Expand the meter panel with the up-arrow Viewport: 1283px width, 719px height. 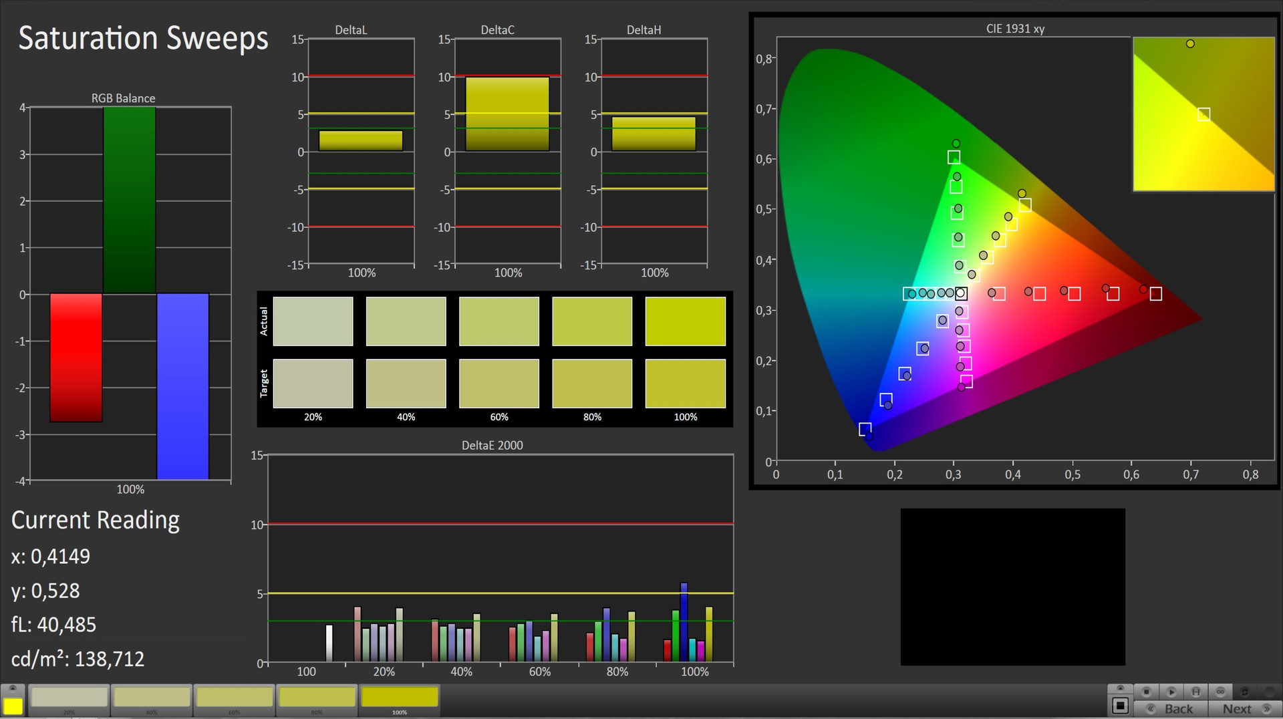[x=1121, y=688]
